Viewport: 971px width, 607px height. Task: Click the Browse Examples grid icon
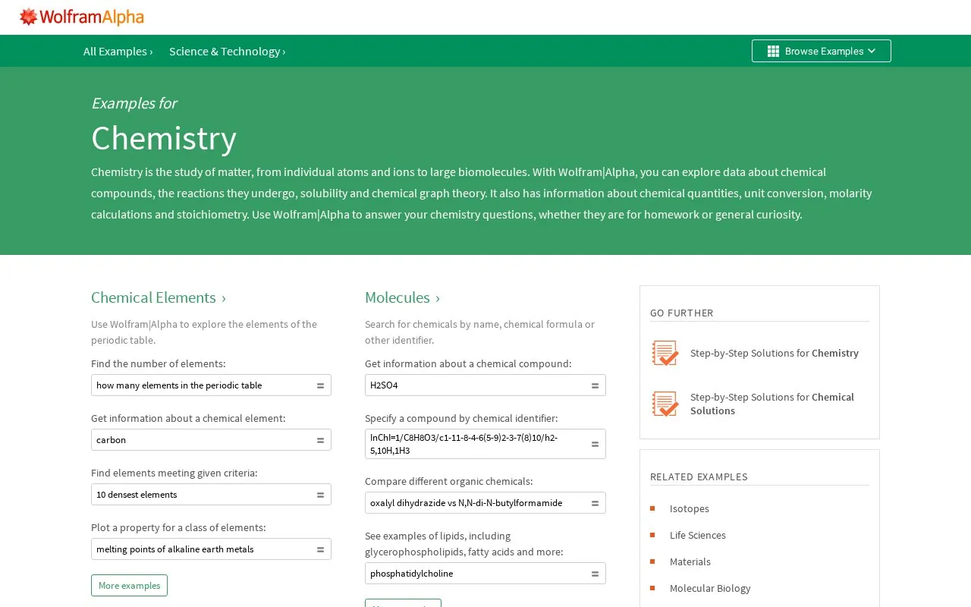pos(773,51)
